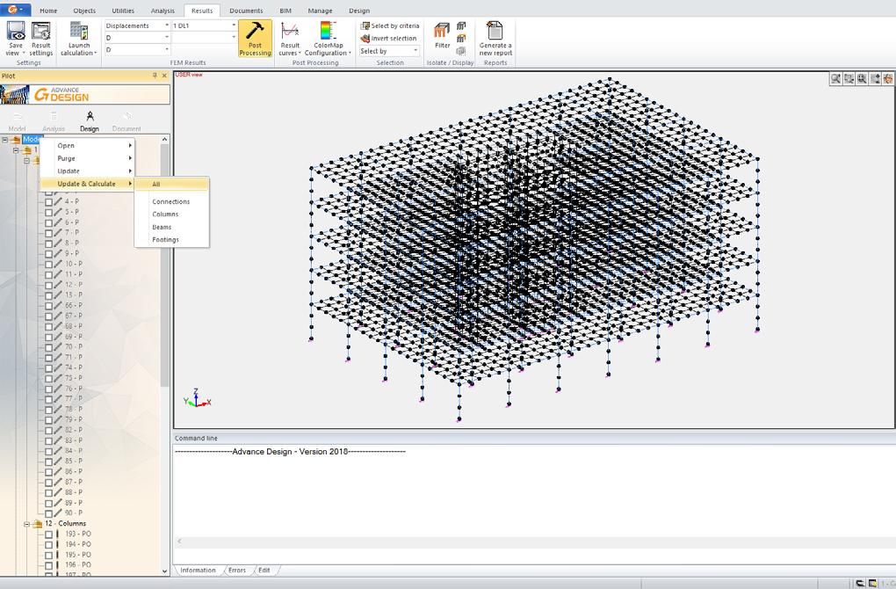Click the second zoom icon in the viewport toolbar
Viewport: 896px width, 589px height.
849,79
